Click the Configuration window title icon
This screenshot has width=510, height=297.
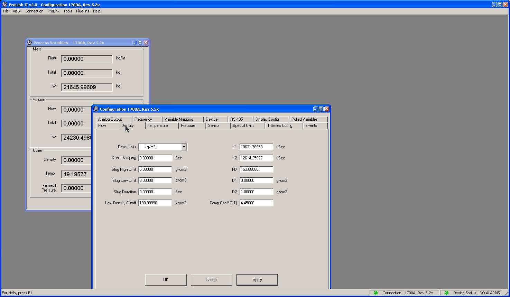[x=96, y=109]
